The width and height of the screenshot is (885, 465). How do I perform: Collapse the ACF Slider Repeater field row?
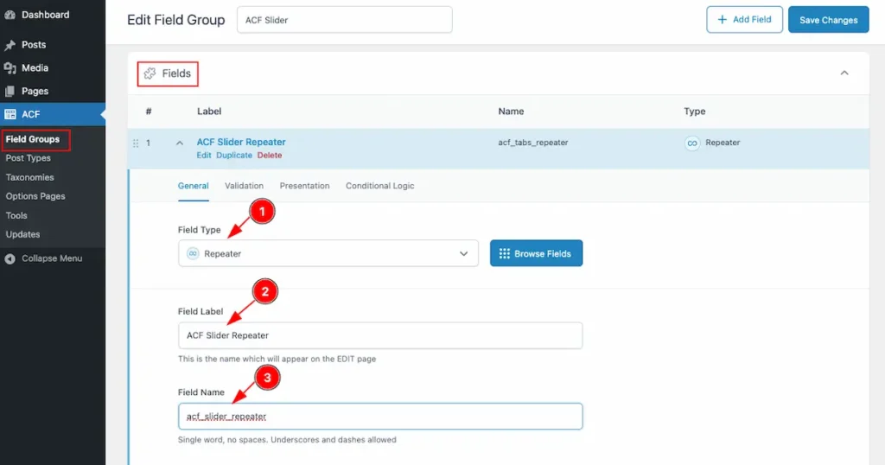click(x=180, y=143)
